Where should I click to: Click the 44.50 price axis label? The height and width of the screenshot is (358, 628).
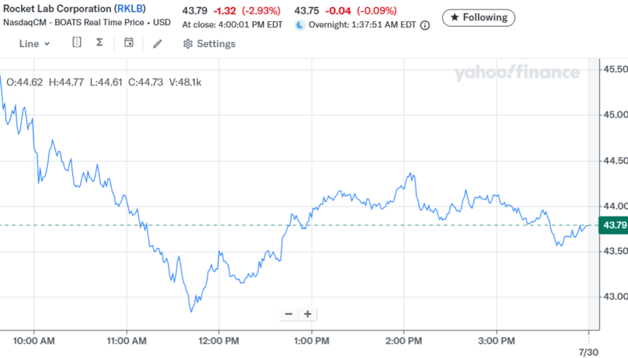(x=614, y=160)
